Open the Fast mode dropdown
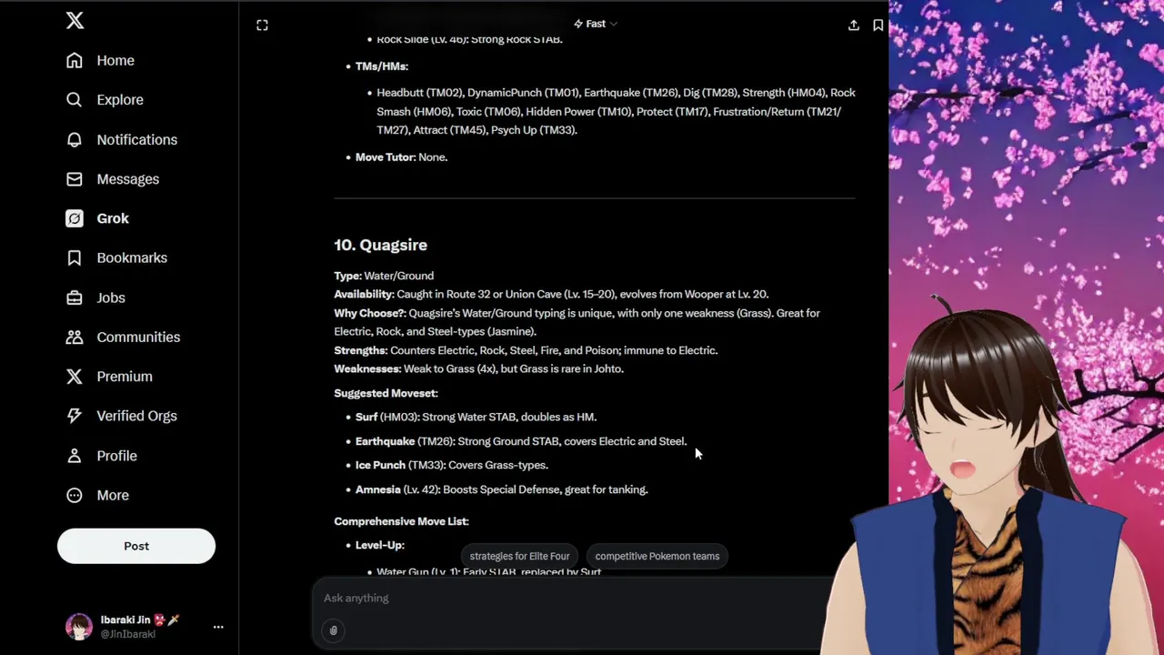The image size is (1164, 655). point(596,24)
